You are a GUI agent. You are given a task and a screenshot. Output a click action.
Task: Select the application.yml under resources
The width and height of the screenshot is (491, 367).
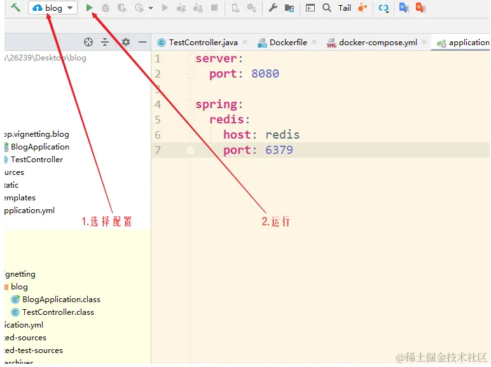[x=29, y=211]
